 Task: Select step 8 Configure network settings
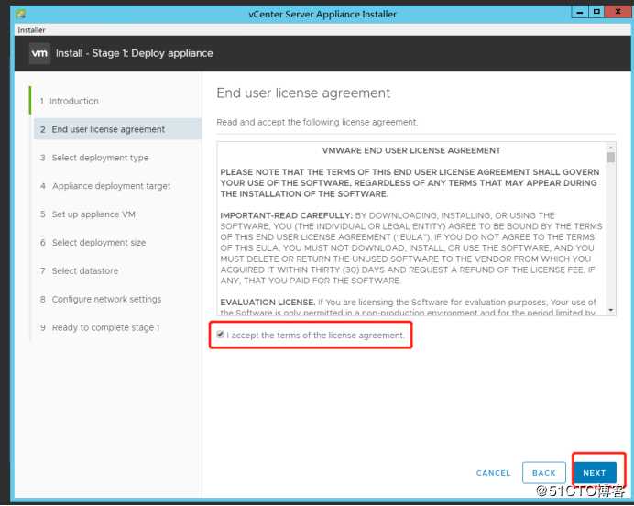[x=101, y=300]
